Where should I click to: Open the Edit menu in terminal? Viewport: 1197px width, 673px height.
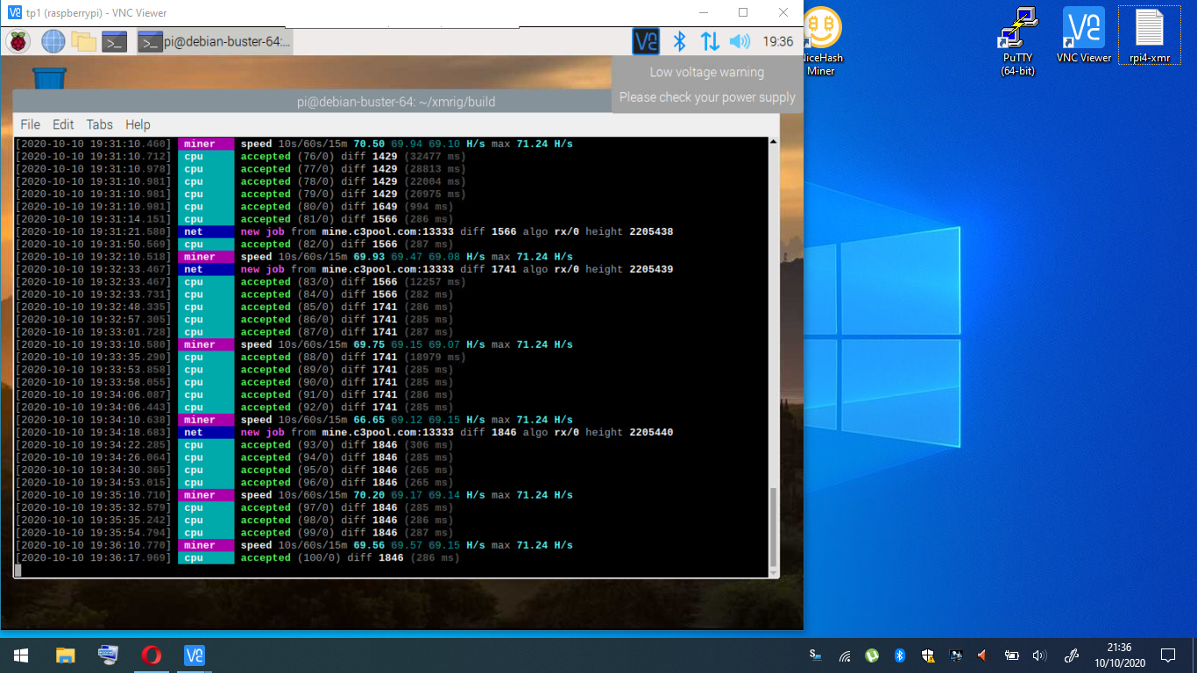pos(63,124)
